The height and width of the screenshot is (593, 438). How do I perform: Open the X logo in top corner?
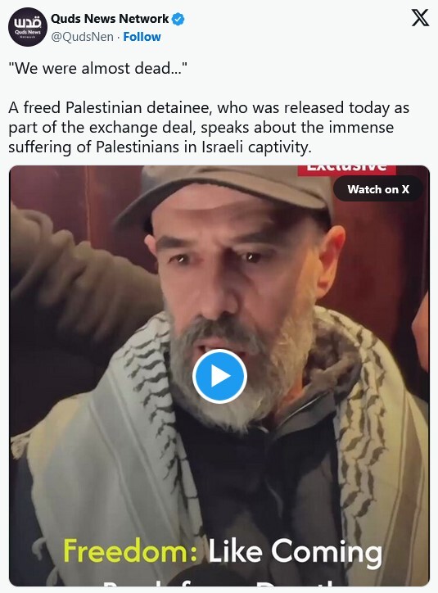(420, 18)
